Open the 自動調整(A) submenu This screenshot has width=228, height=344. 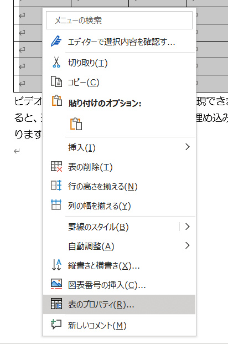119,246
